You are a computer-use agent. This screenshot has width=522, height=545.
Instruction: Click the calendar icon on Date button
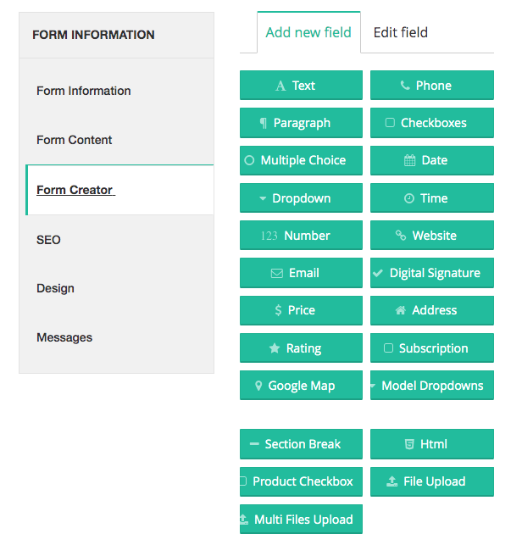pyautogui.click(x=409, y=160)
